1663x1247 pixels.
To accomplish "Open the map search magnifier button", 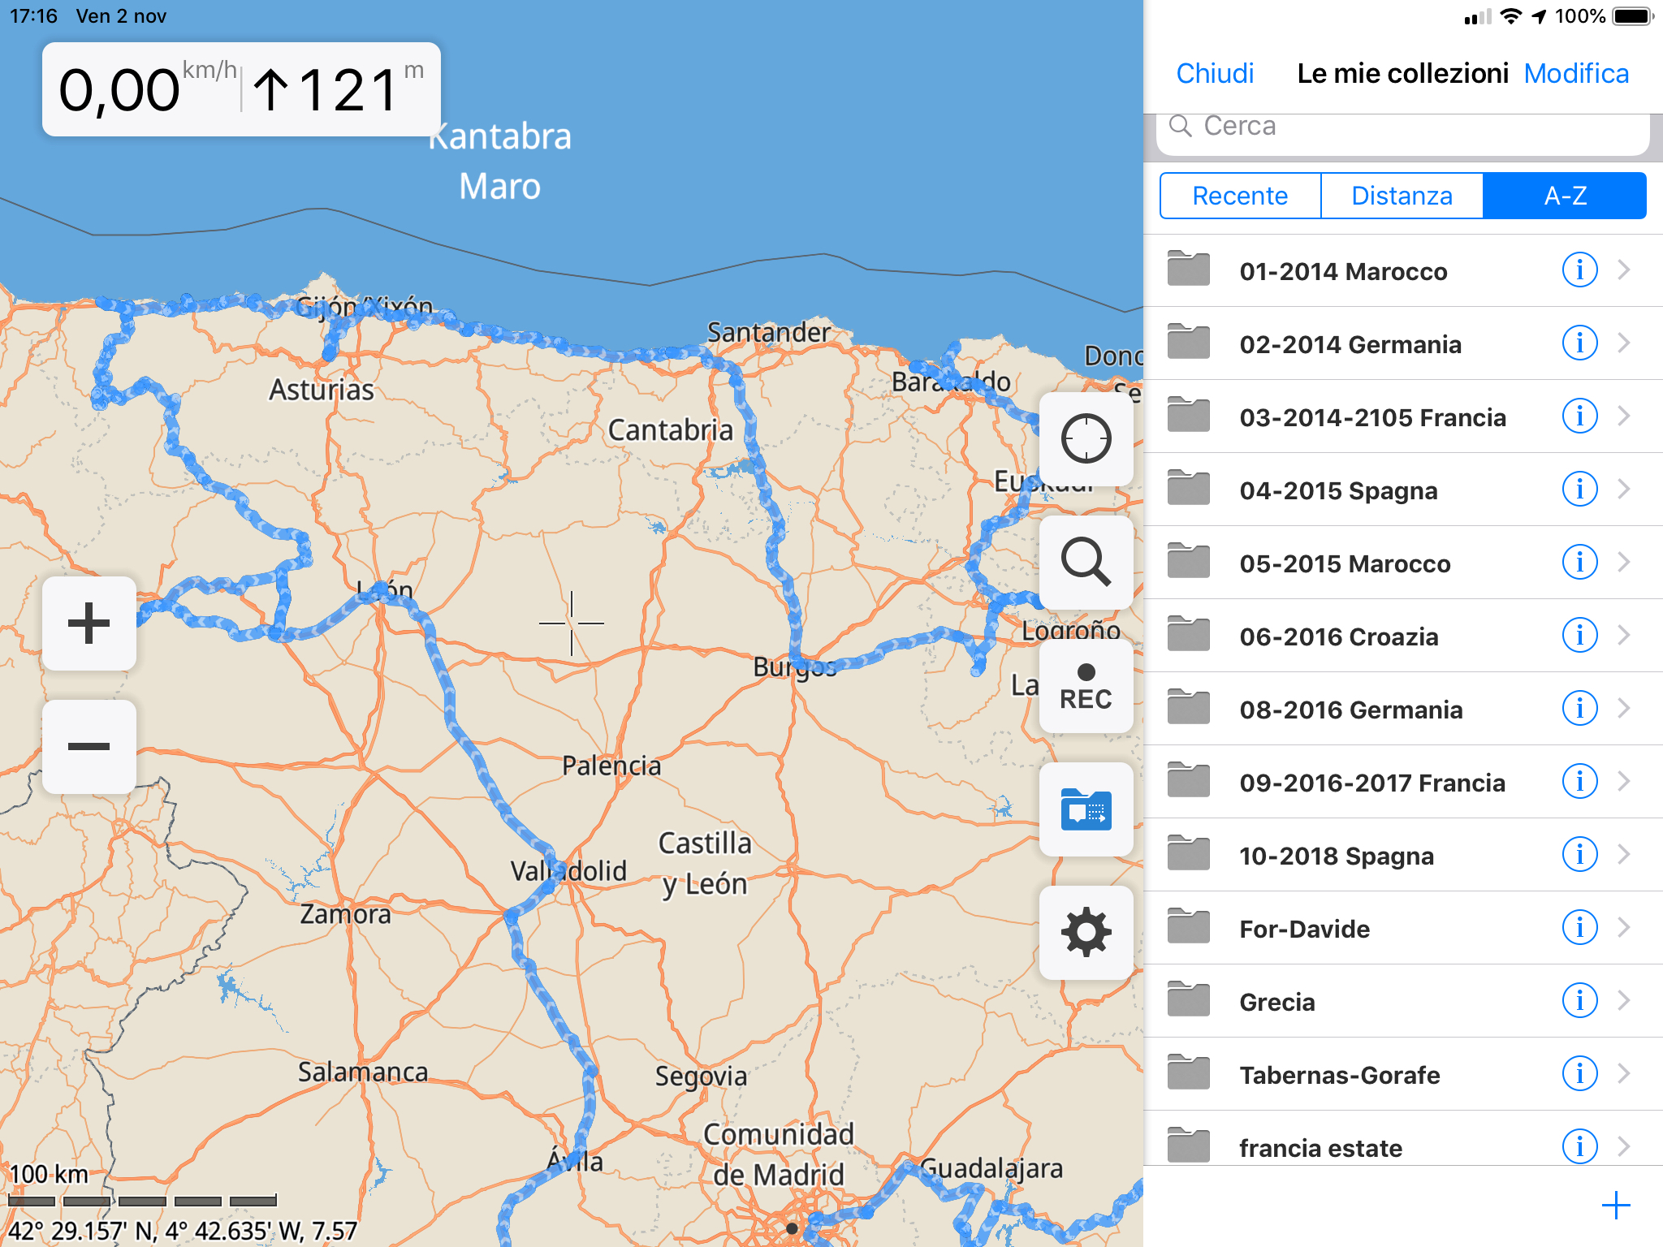I will tap(1086, 562).
